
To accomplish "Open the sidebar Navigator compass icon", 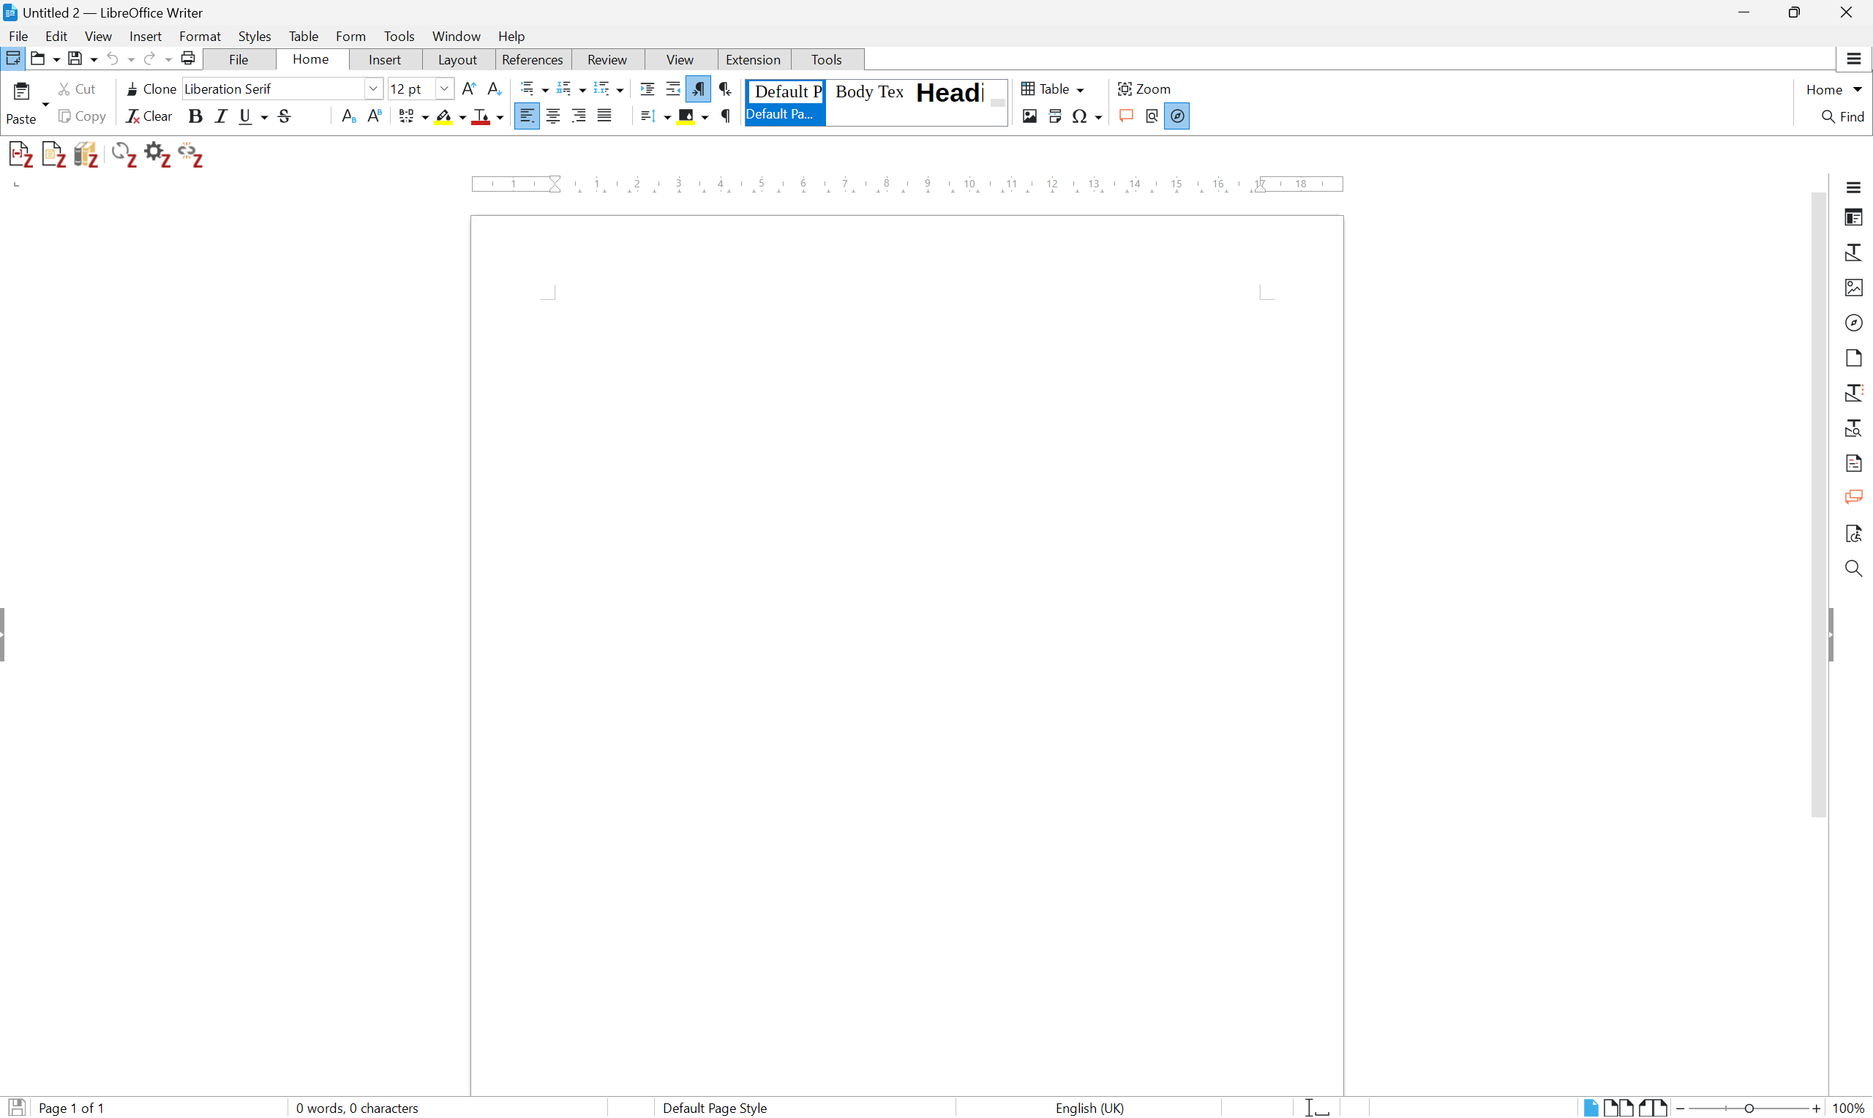I will coord(1853,323).
